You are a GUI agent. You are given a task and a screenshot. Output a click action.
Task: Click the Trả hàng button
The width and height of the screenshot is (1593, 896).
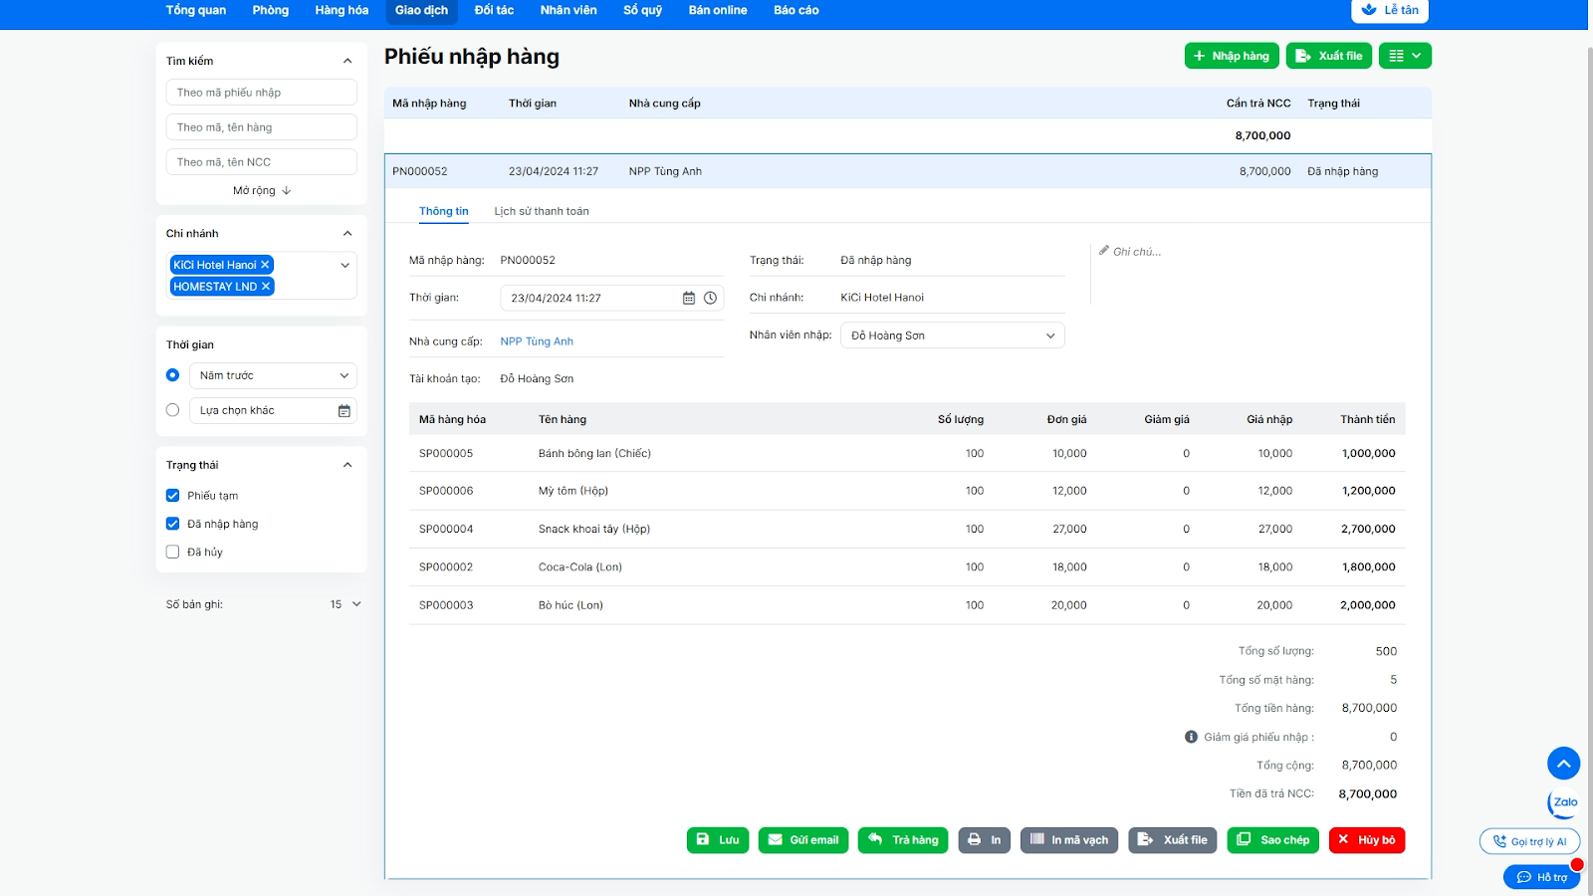(x=903, y=840)
